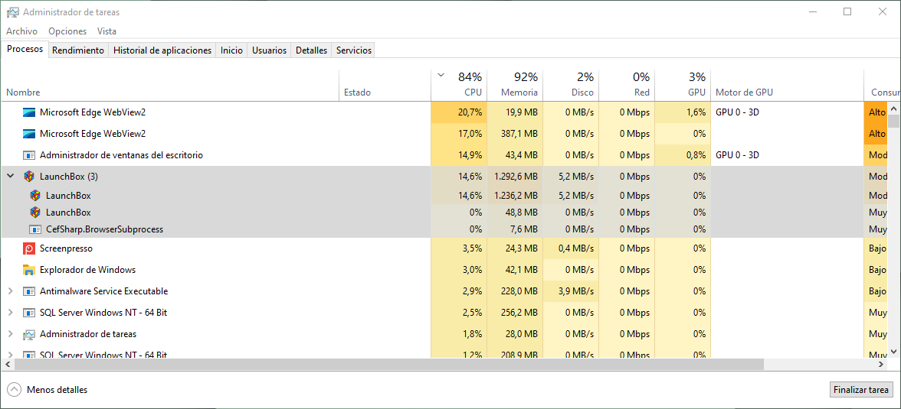Expand the Administrador de tareas process row
Image resolution: width=901 pixels, height=409 pixels.
click(11, 334)
